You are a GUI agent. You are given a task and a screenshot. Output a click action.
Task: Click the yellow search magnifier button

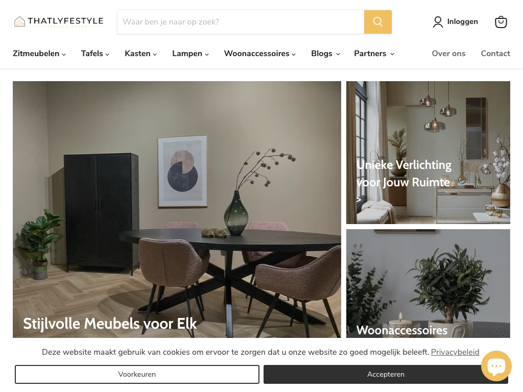(x=377, y=21)
